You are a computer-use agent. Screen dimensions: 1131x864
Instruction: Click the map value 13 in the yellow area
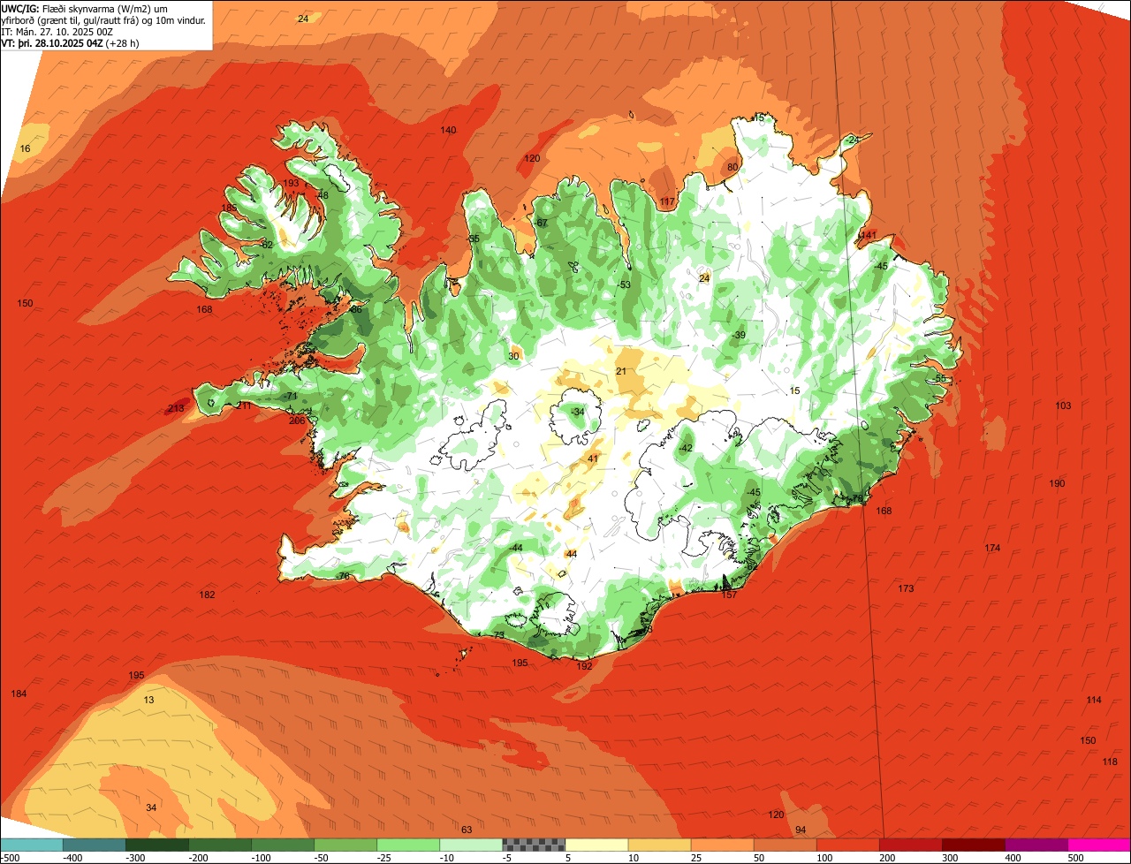click(148, 700)
